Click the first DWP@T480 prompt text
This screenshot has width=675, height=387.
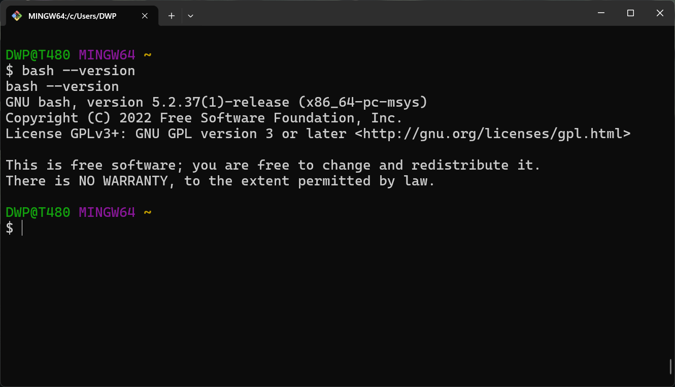[x=38, y=55]
